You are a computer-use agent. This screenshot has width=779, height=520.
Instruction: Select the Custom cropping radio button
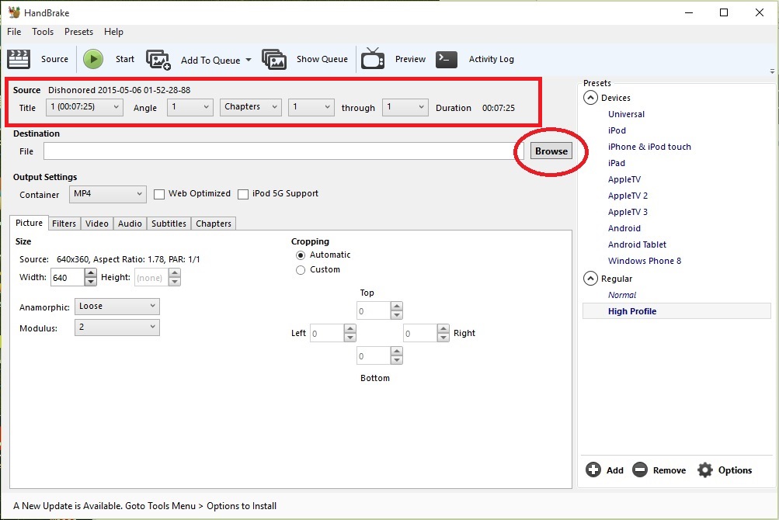(x=301, y=270)
